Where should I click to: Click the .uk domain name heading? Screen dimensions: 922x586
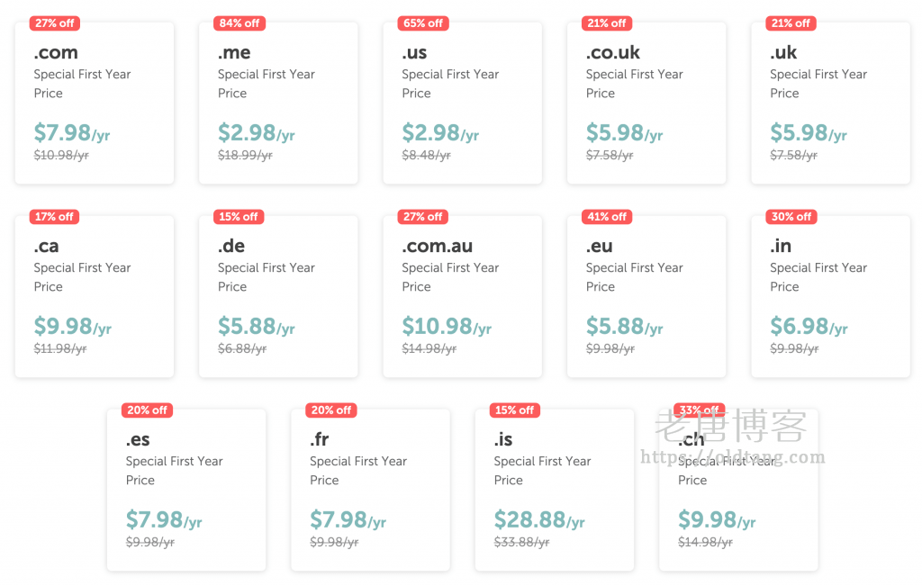[783, 52]
